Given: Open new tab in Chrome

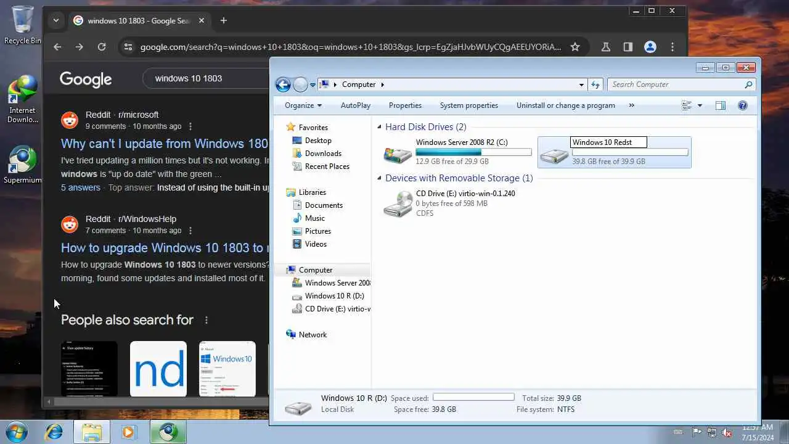Looking at the screenshot, I should coord(224,20).
